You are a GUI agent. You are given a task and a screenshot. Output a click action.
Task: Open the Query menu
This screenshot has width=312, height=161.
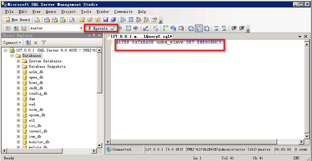51,11
